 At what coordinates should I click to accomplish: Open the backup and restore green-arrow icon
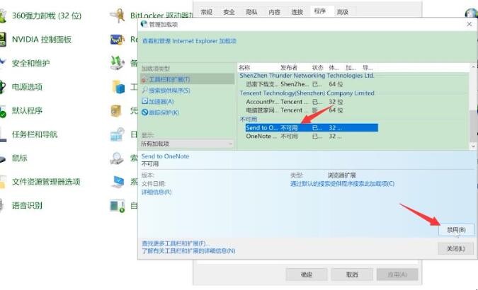[118, 63]
